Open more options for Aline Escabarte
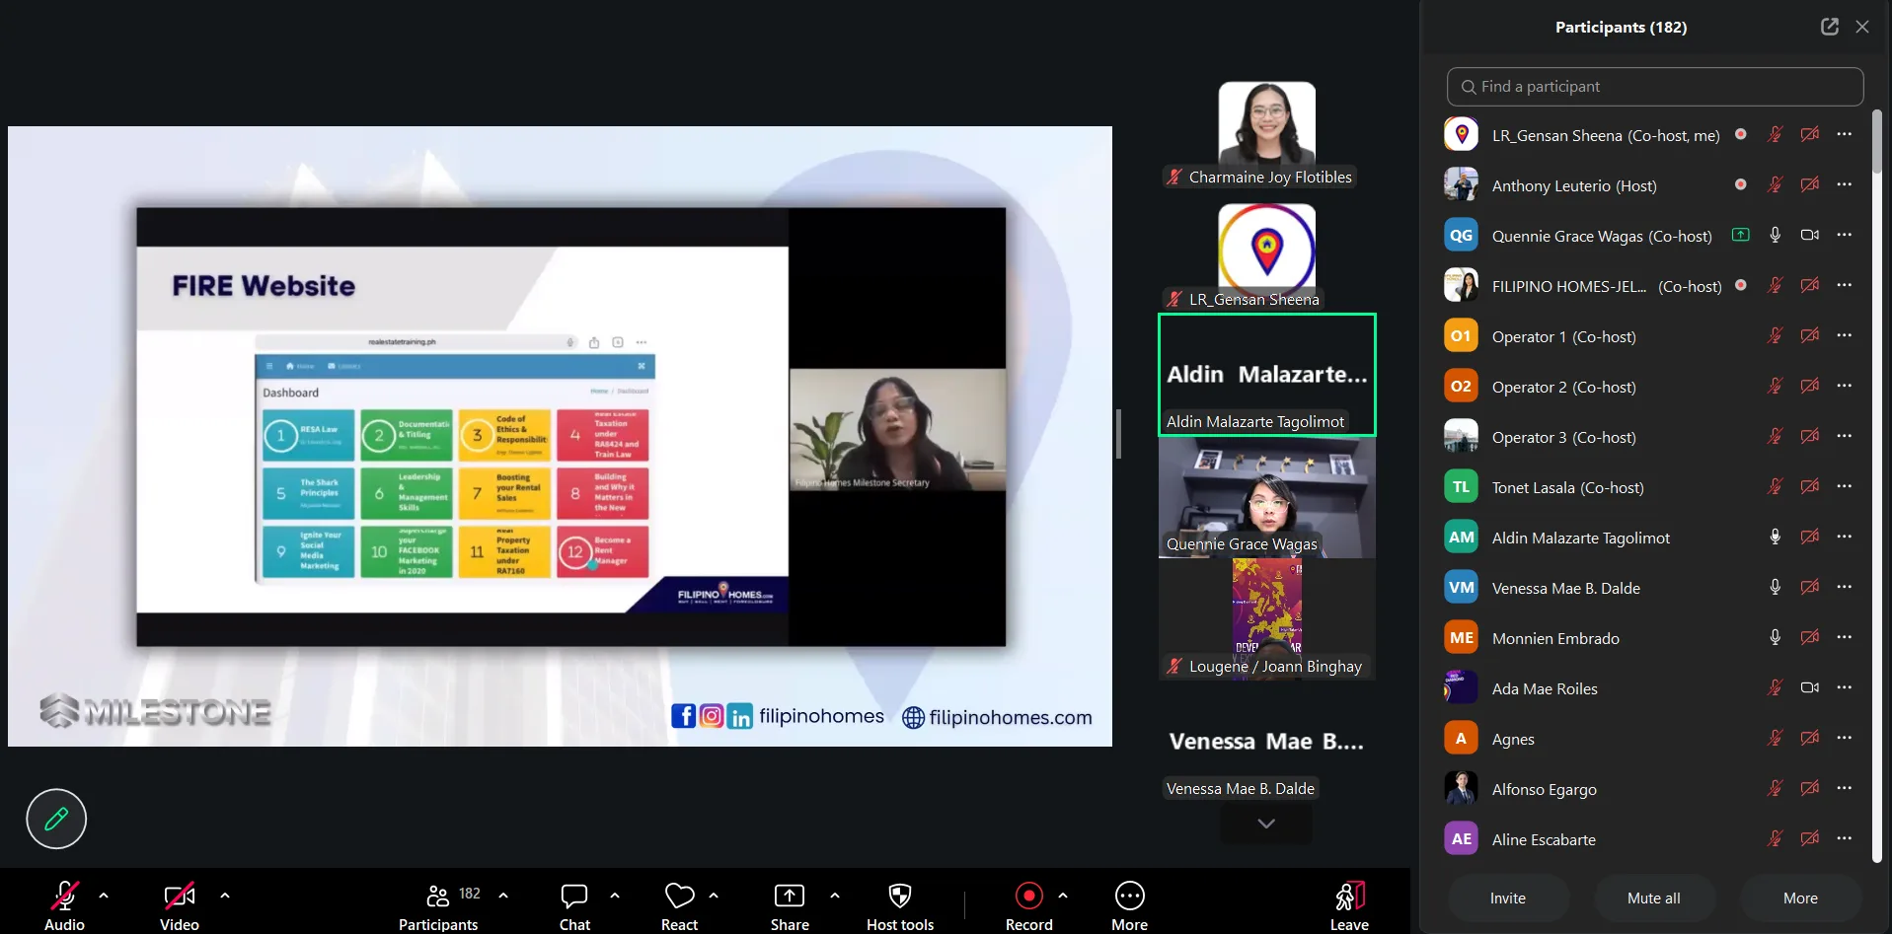The height and width of the screenshot is (934, 1892). (1845, 838)
